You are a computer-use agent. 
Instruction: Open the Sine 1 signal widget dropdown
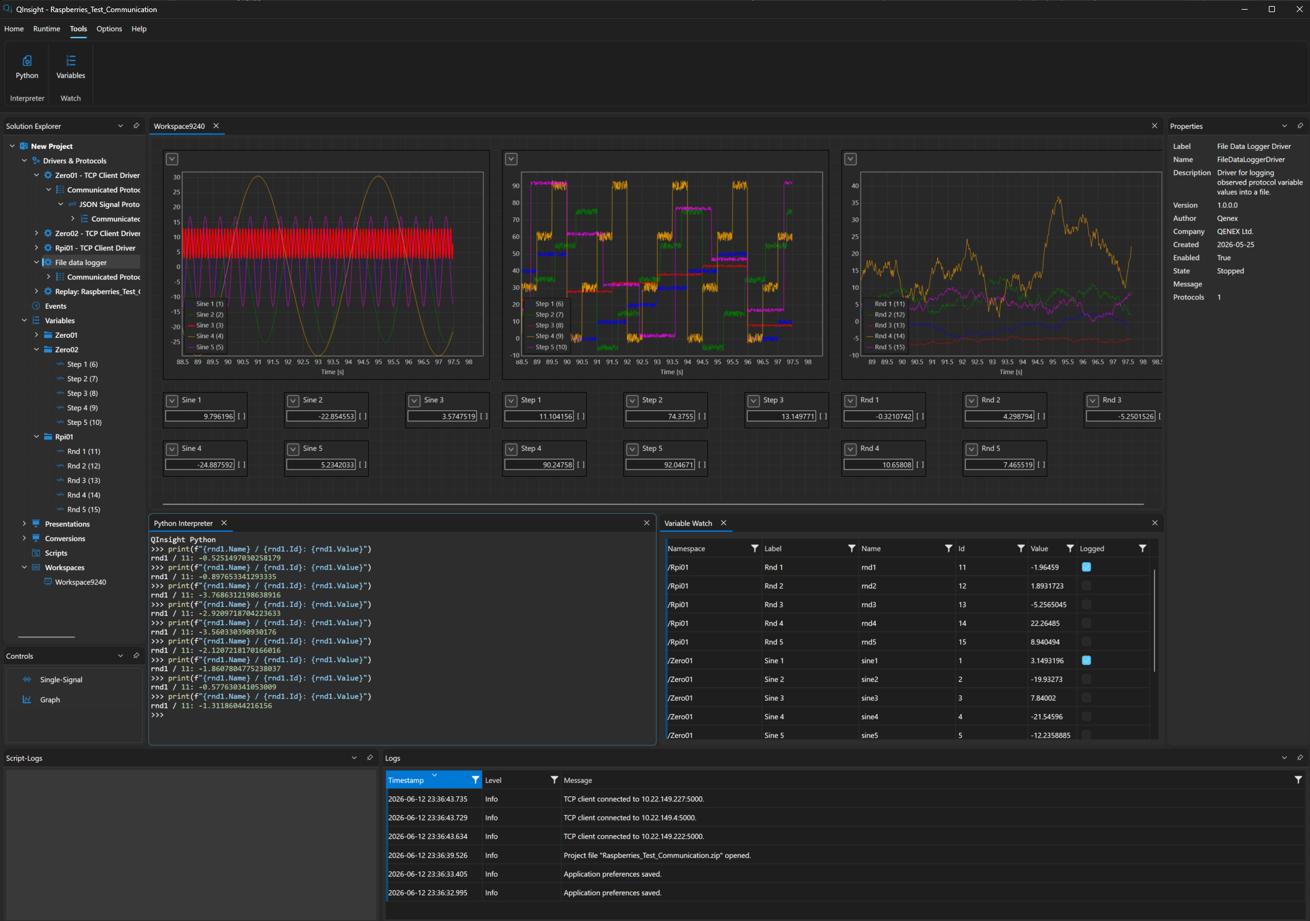(172, 401)
